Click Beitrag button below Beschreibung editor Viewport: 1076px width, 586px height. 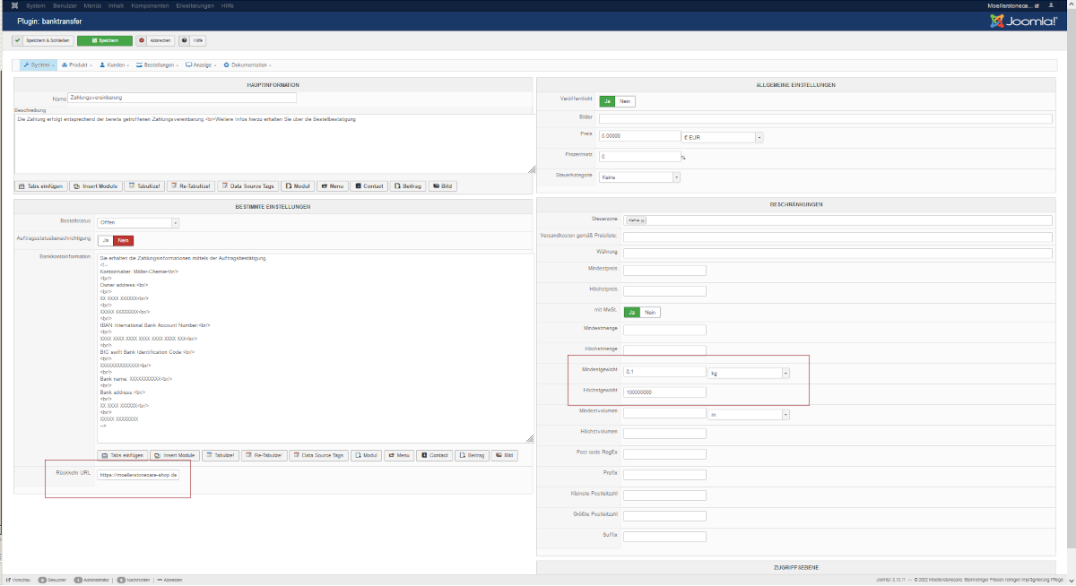pyautogui.click(x=408, y=186)
